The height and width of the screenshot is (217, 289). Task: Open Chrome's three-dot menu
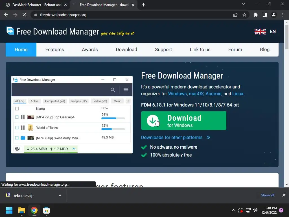click(283, 15)
